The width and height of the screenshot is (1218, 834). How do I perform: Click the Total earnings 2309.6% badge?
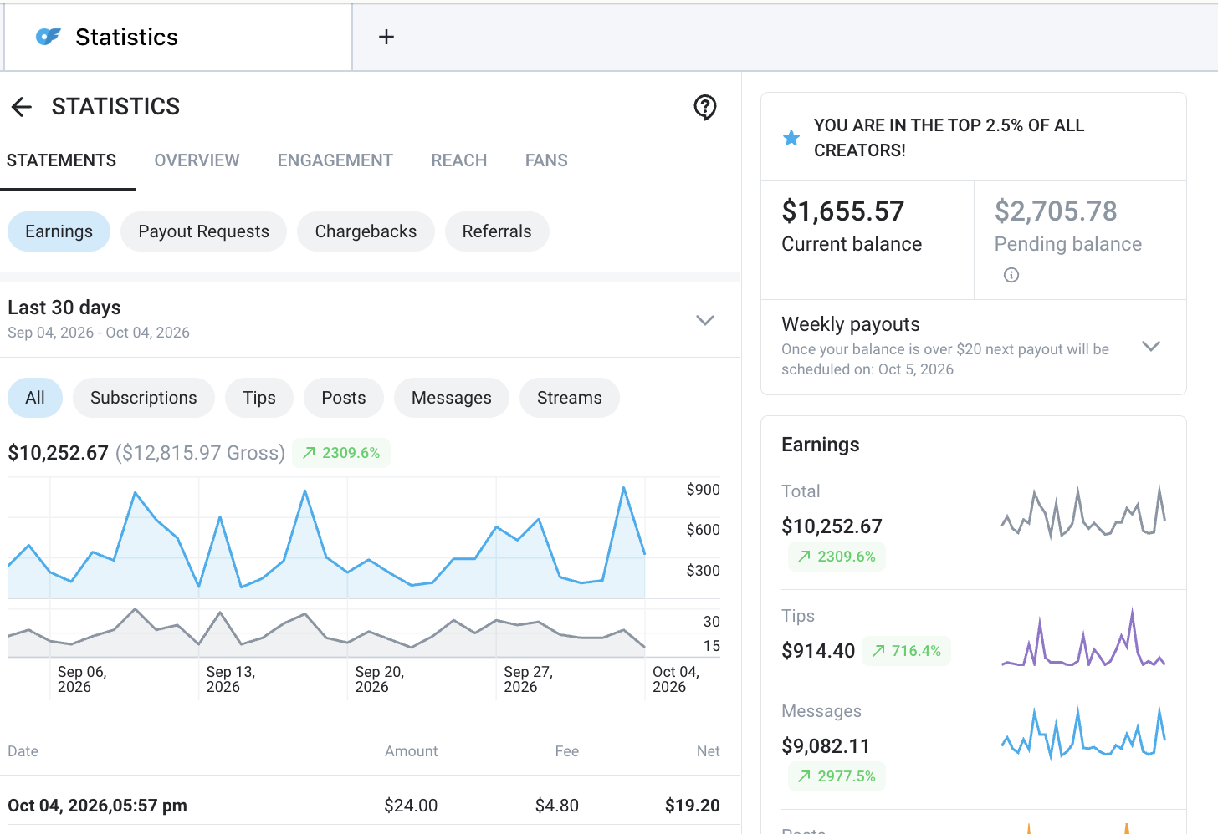pos(837,557)
